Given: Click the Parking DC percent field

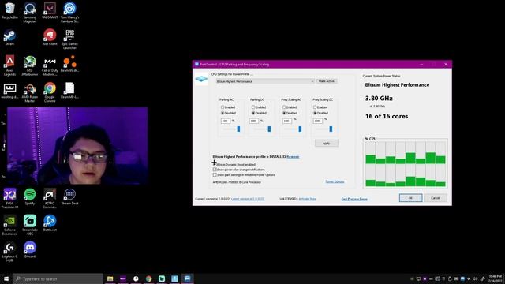Looking at the screenshot, I should [x=254, y=121].
